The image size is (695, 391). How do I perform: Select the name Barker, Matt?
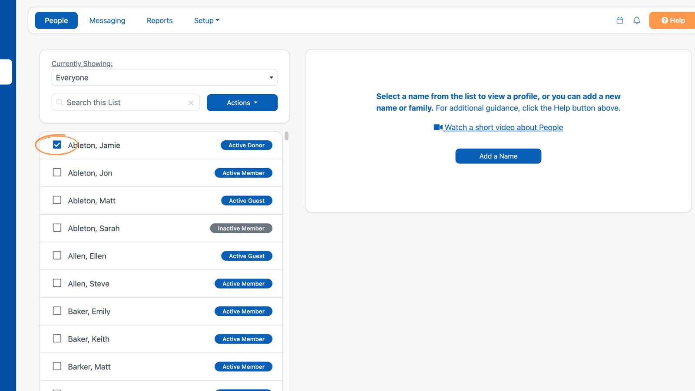click(89, 367)
